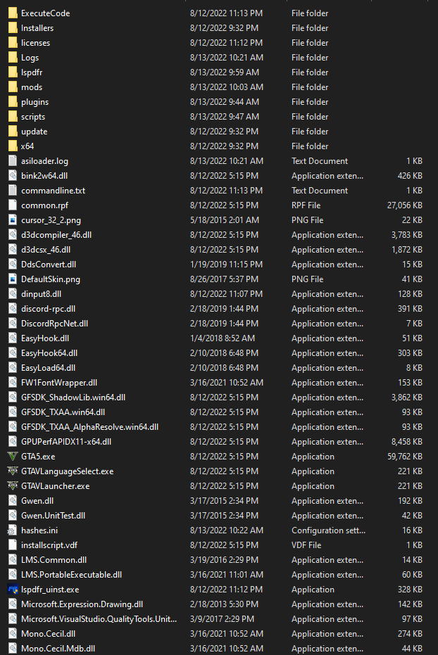Viewport: 438px width, 655px height.
Task: Select the licenses folder name
Action: [x=35, y=43]
